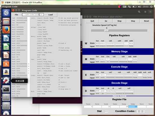Switch file manager to grid view

pos(150,12)
